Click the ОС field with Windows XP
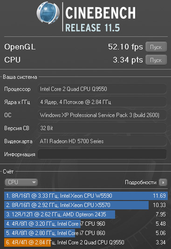The width and height of the screenshot is (171, 249). tap(102, 115)
